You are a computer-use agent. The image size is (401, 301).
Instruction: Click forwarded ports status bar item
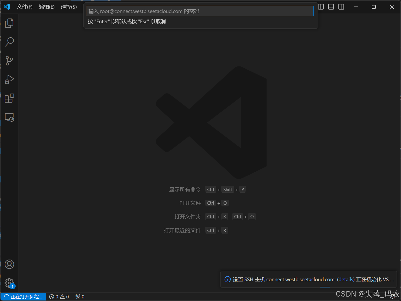pos(80,297)
